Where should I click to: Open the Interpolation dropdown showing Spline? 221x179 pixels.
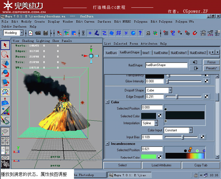150,123
